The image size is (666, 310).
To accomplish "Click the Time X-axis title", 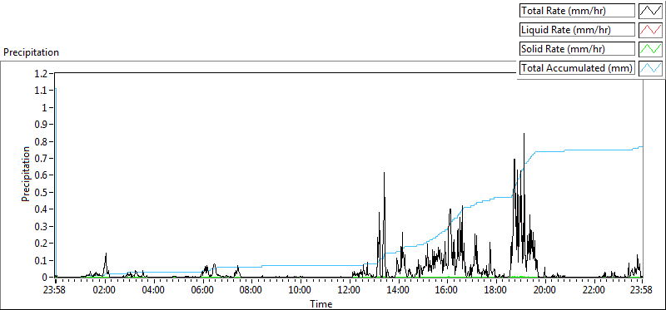I will [x=321, y=303].
